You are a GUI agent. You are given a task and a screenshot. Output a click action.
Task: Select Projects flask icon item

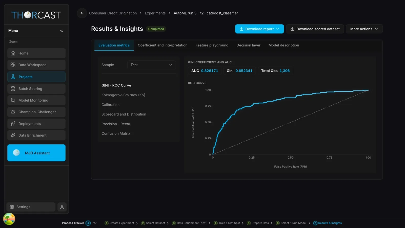(36, 77)
